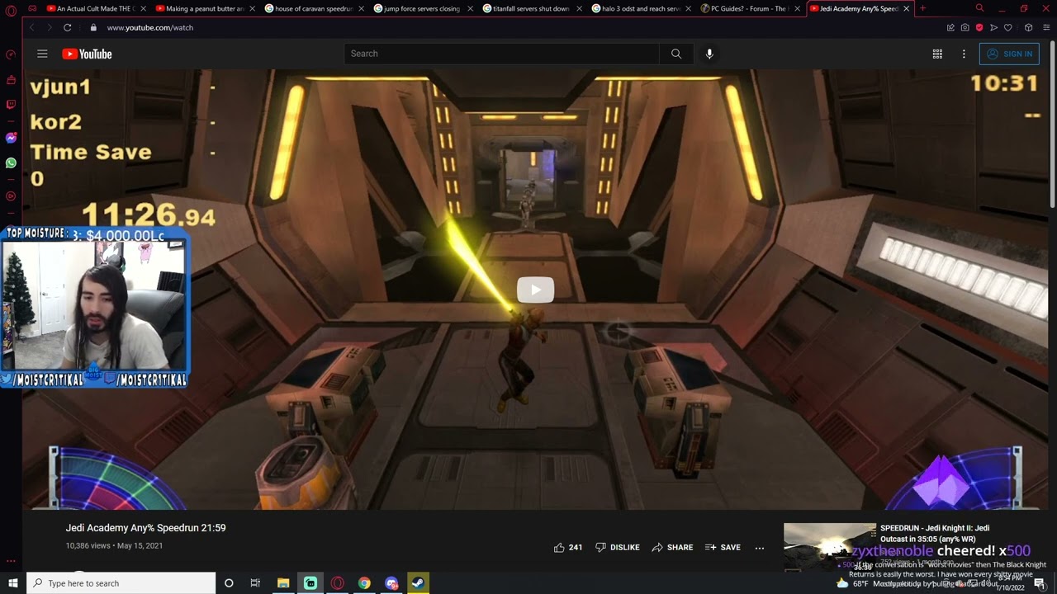The height and width of the screenshot is (594, 1057).
Task: Click the video title 'Jedi Academy Any% Speedrun 21:59'
Action: click(x=145, y=528)
